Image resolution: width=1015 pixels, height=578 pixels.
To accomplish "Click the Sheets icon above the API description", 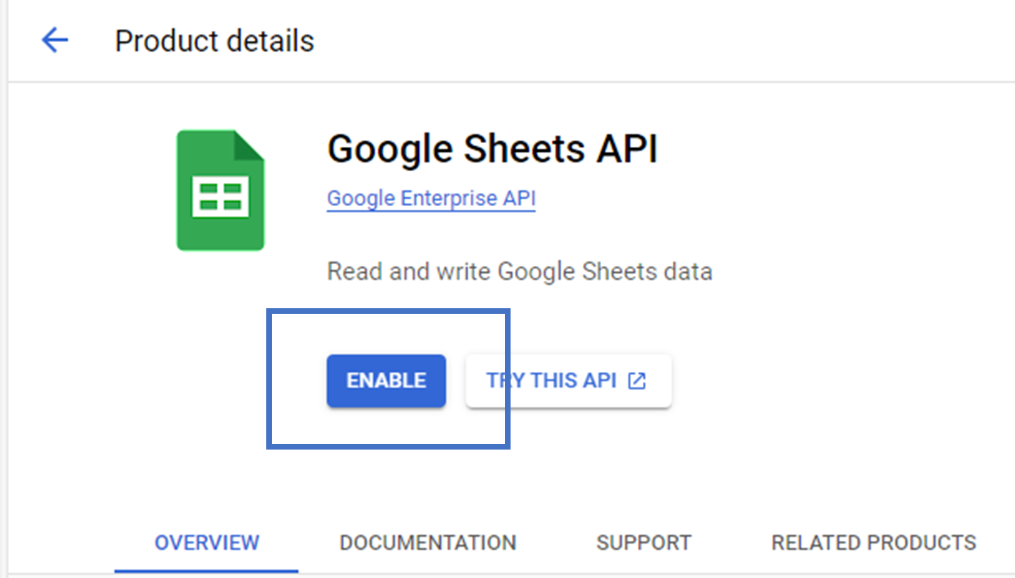I will [x=220, y=188].
